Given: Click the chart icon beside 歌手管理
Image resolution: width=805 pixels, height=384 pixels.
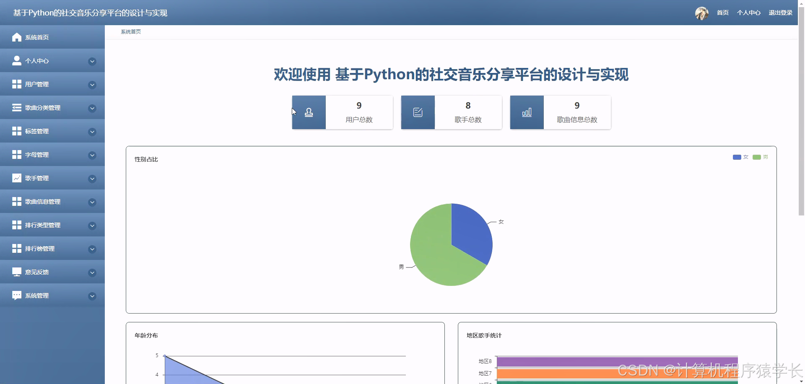Looking at the screenshot, I should (x=17, y=178).
